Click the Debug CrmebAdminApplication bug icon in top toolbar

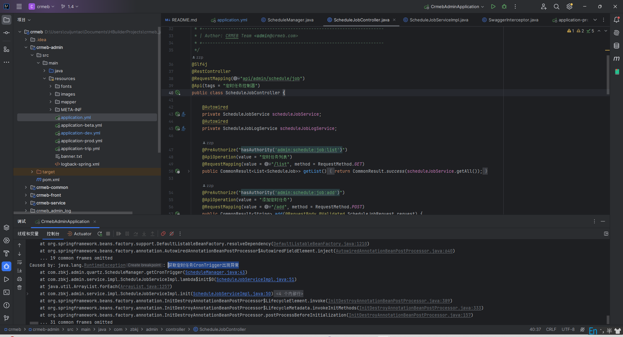tap(504, 6)
